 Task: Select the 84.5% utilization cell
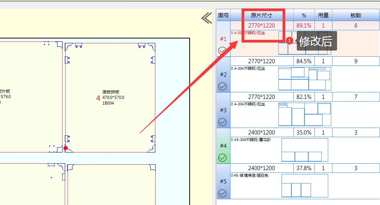coord(304,61)
